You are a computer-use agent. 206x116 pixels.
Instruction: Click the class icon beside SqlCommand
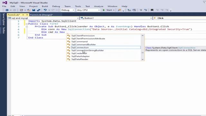[69, 42]
